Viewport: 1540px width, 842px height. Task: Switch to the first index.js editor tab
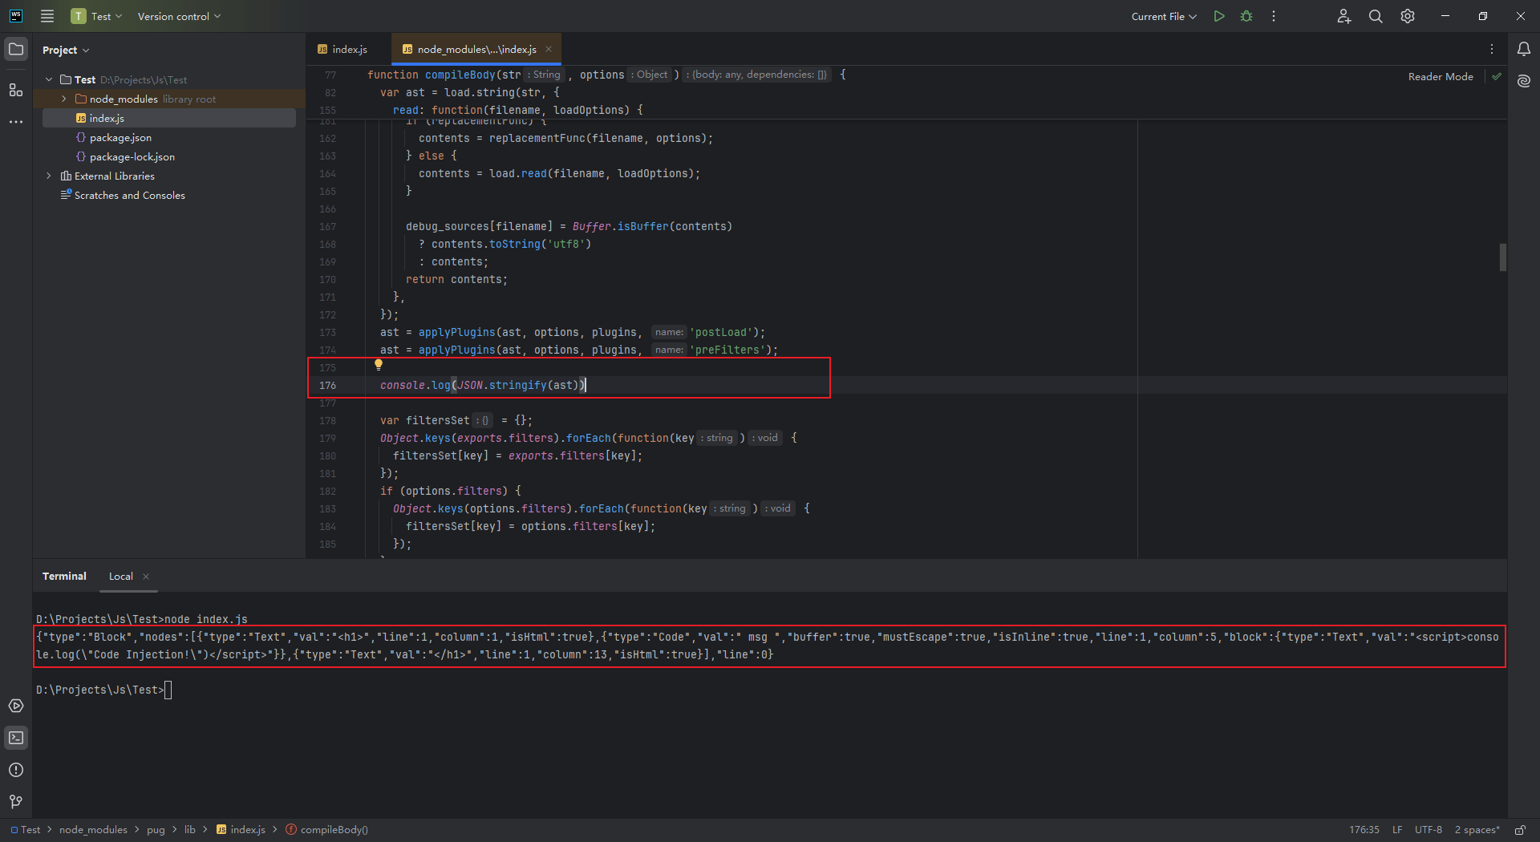click(350, 50)
